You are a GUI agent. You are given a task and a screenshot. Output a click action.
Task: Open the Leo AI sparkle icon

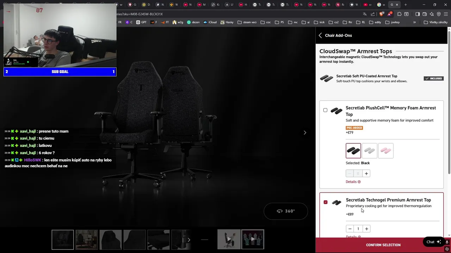432,14
